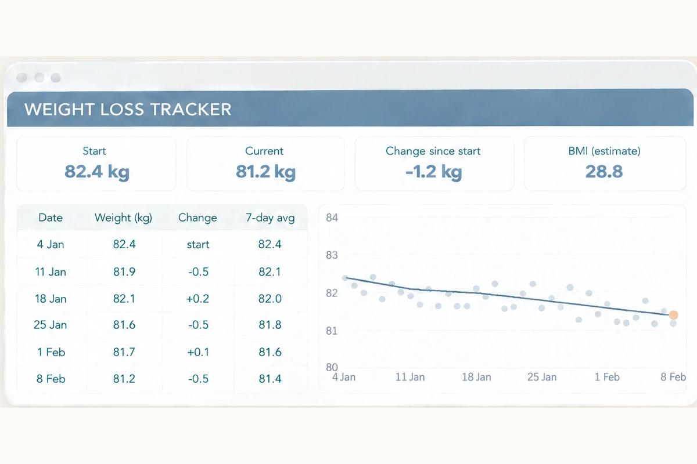Click the 8 Feb x-axis label

point(673,377)
